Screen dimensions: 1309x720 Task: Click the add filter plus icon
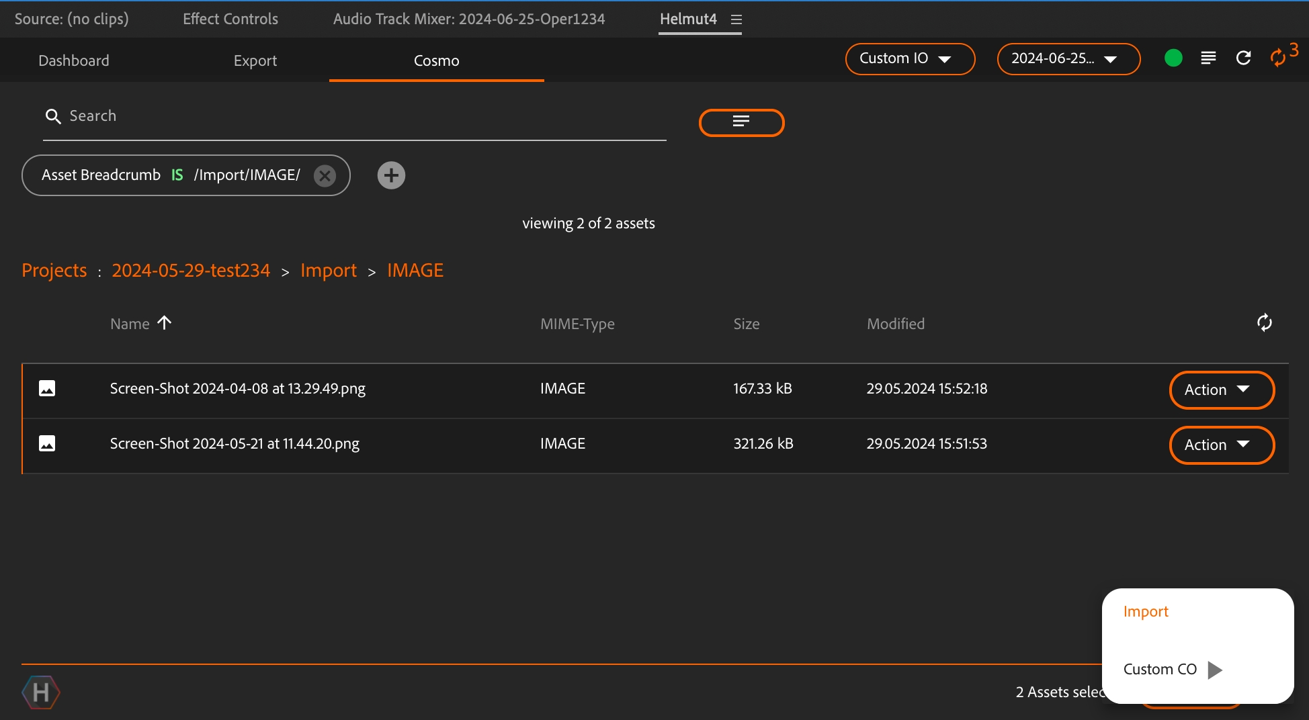[391, 175]
